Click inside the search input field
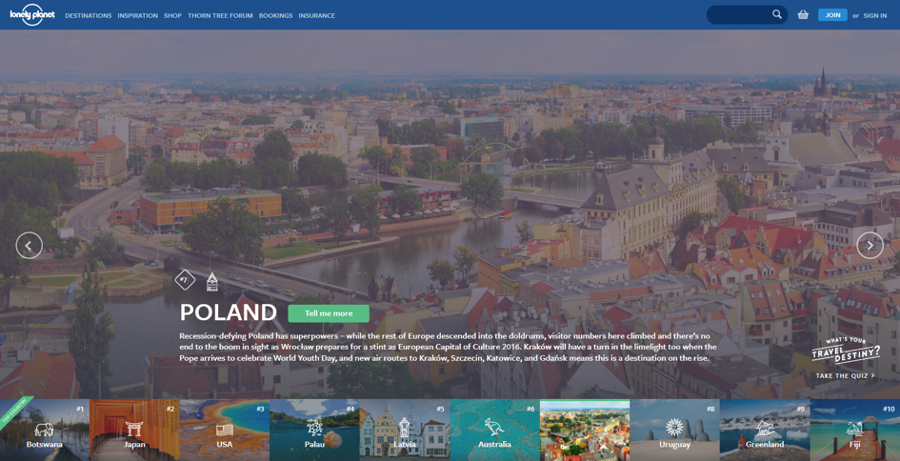This screenshot has width=900, height=461. click(740, 15)
